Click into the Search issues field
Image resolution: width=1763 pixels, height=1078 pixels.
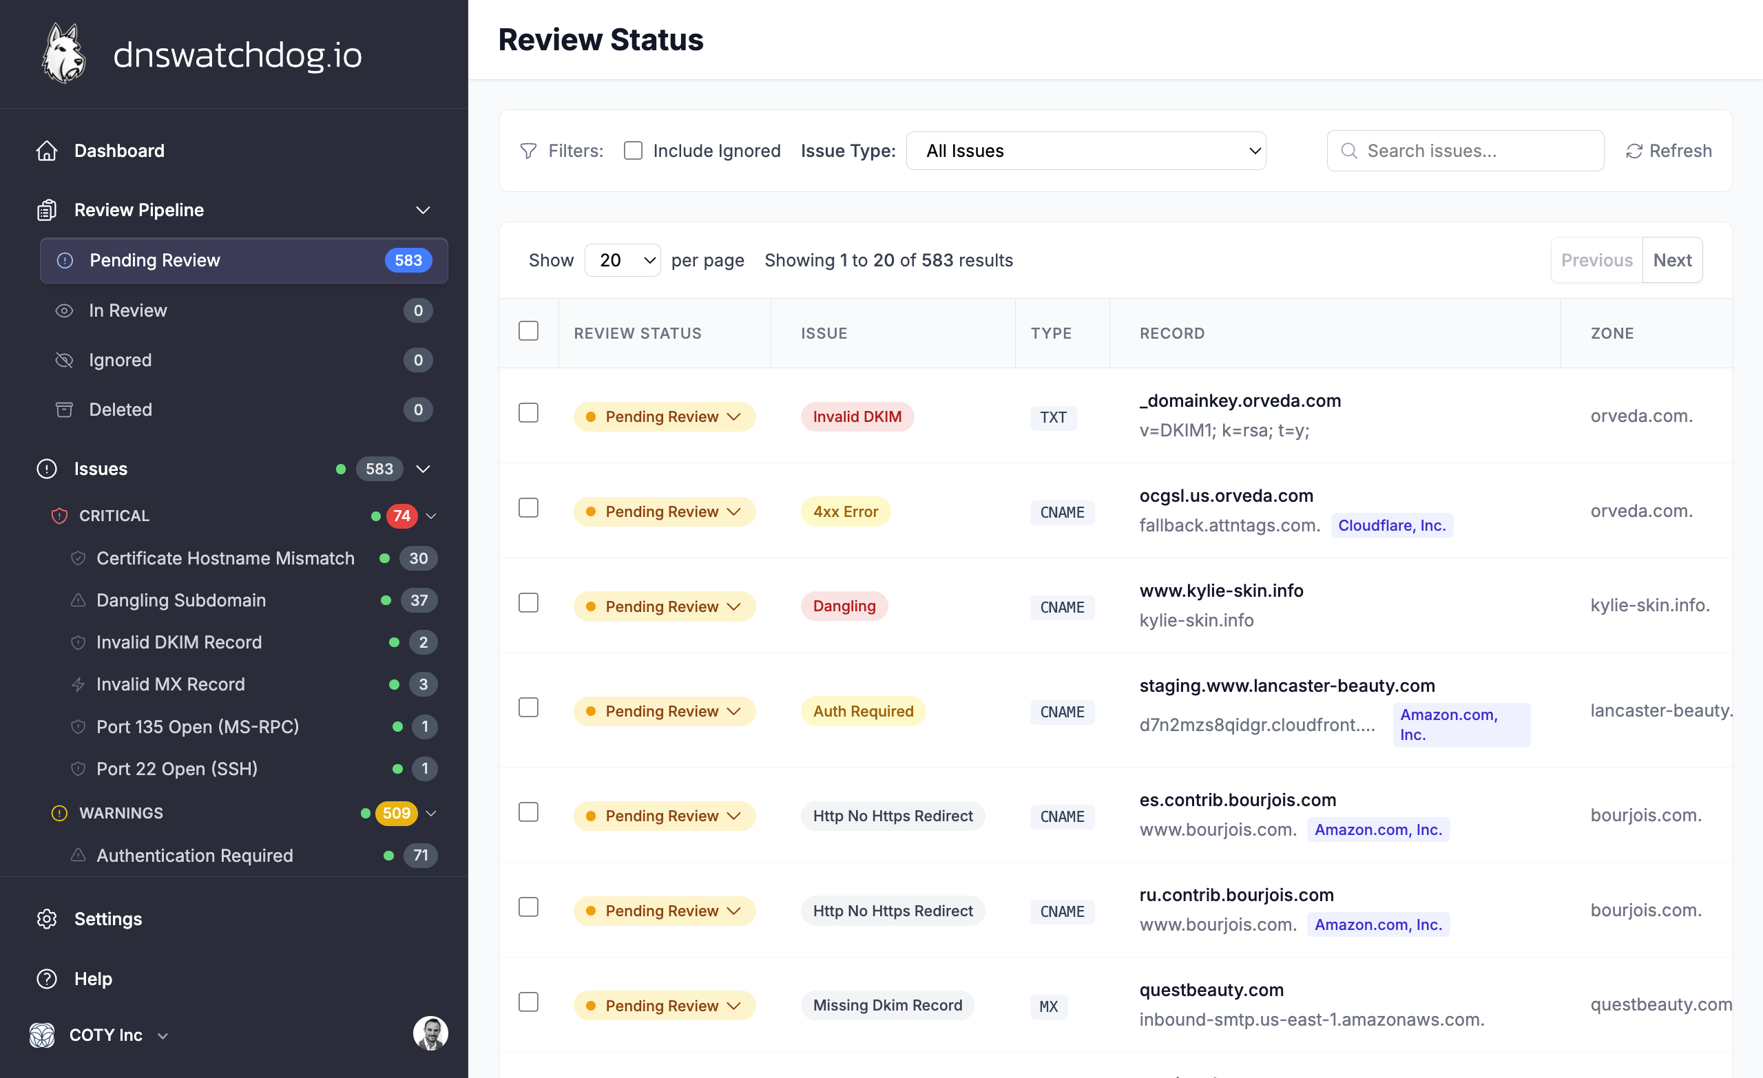(1465, 151)
